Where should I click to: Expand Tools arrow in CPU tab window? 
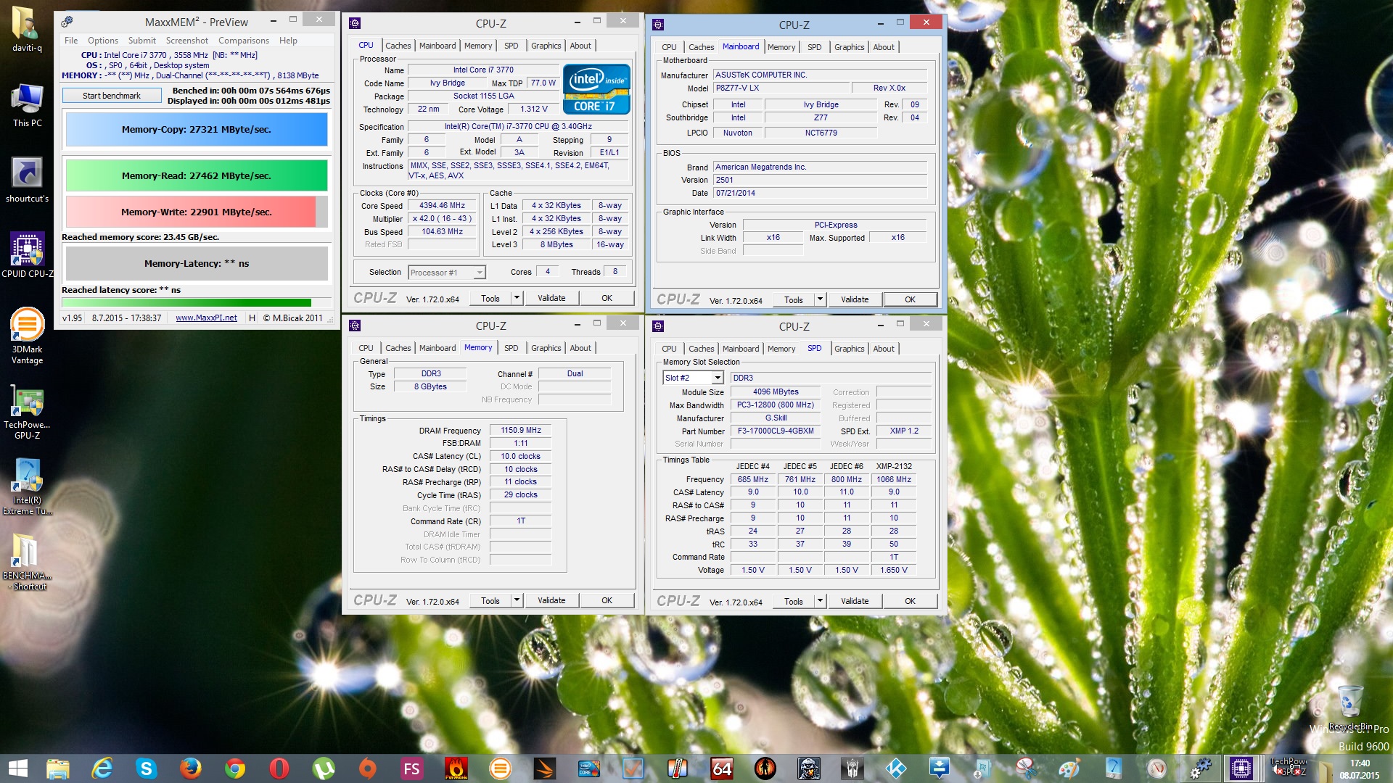(x=517, y=298)
